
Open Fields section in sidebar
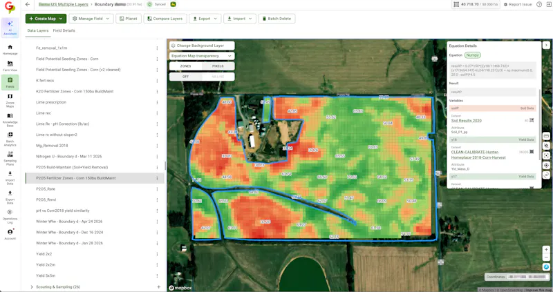(10, 82)
